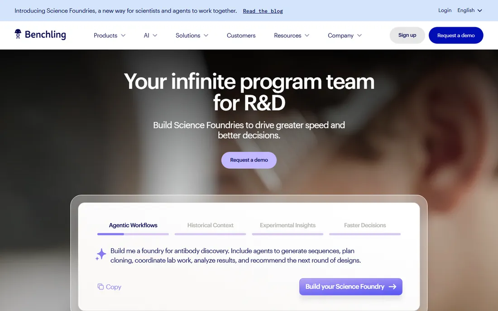The width and height of the screenshot is (498, 311).
Task: Click the 'Build Science Foundries to drive' subheading
Action: (x=249, y=130)
